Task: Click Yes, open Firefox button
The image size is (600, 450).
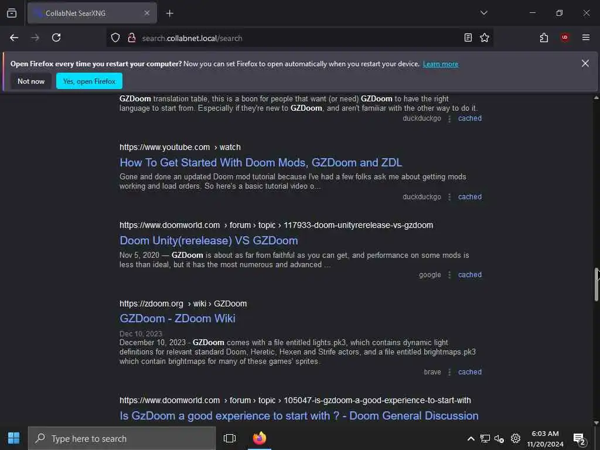Action: point(89,81)
